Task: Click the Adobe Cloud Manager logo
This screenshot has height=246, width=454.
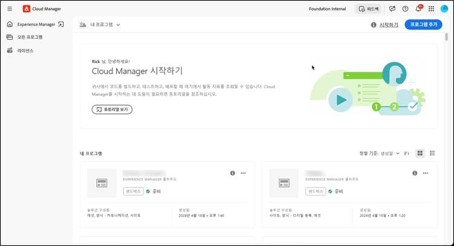Action: (x=27, y=8)
